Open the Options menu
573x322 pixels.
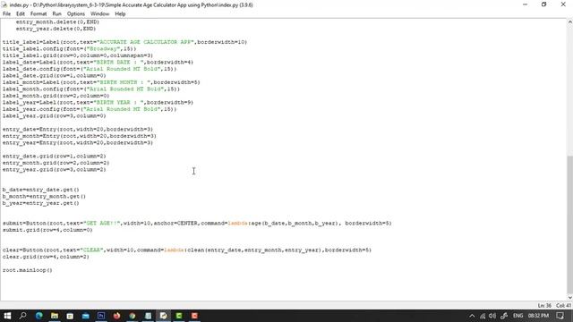pos(75,14)
